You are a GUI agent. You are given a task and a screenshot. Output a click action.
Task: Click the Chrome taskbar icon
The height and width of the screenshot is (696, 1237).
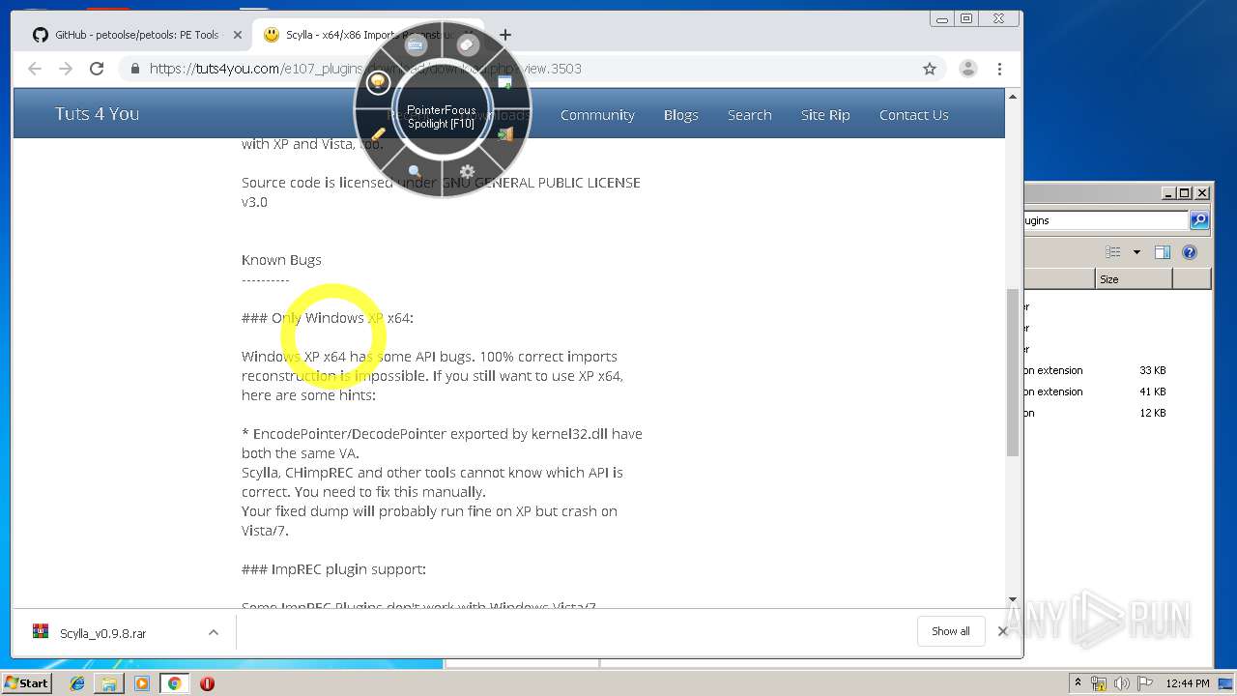pos(174,683)
